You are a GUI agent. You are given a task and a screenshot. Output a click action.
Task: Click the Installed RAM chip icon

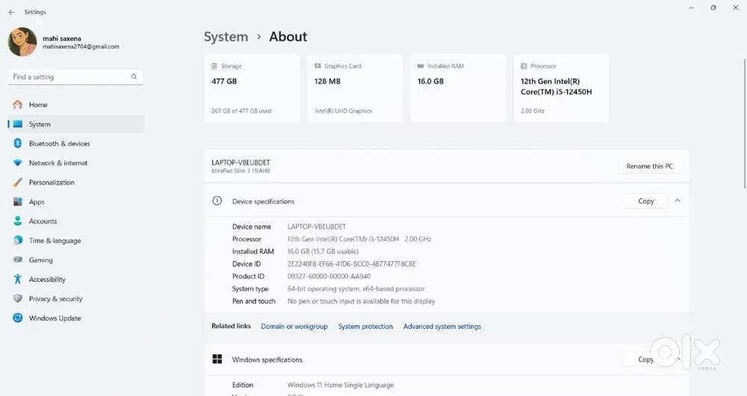pyautogui.click(x=421, y=66)
